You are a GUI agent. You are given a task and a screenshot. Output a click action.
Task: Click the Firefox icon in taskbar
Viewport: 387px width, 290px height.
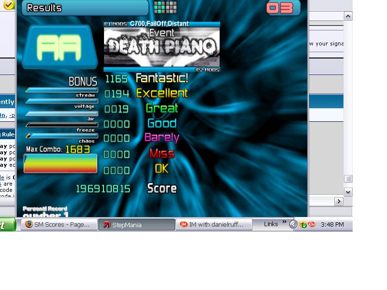[x=29, y=224]
